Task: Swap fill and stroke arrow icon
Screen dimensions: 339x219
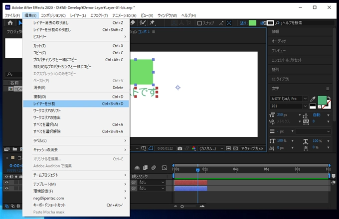Action: 329,98
